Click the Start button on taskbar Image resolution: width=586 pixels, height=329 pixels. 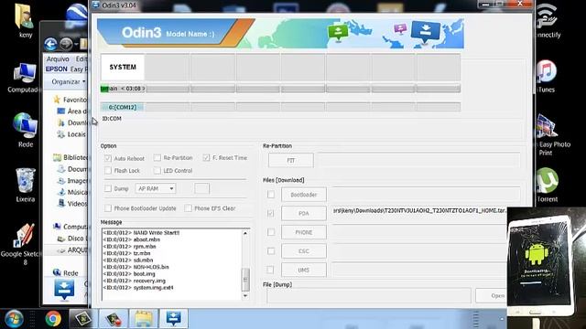(15, 319)
